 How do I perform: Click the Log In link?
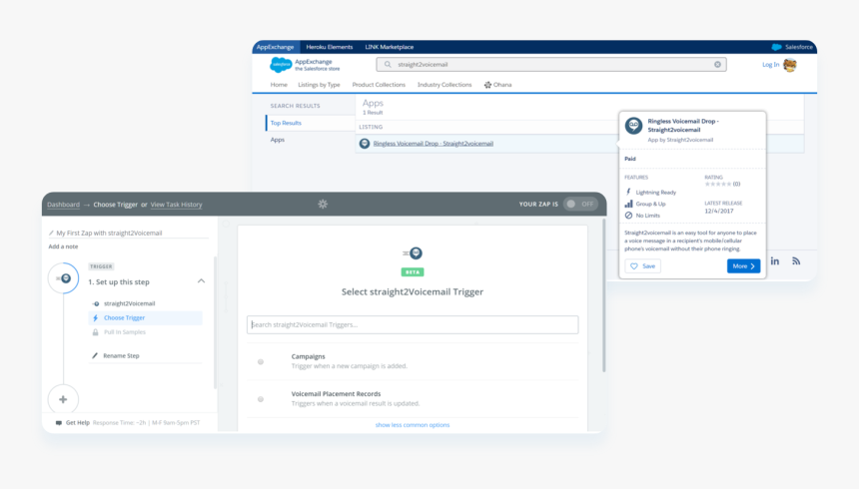click(770, 65)
